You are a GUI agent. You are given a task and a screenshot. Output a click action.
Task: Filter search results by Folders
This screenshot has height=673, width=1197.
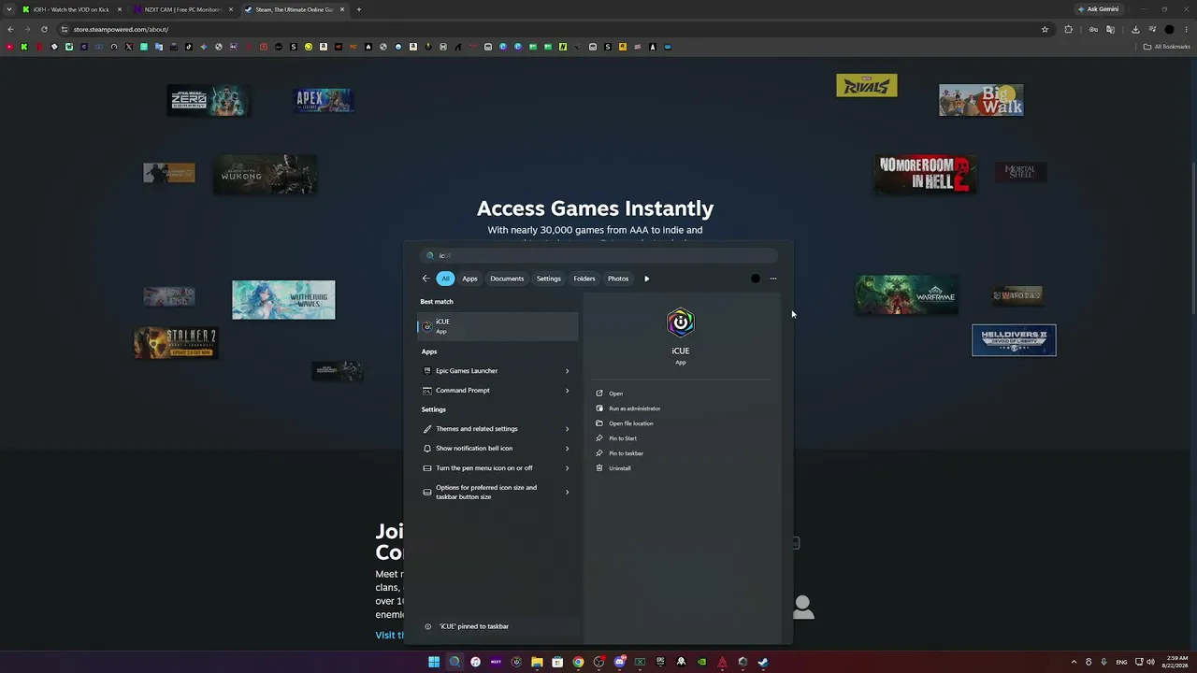(584, 279)
